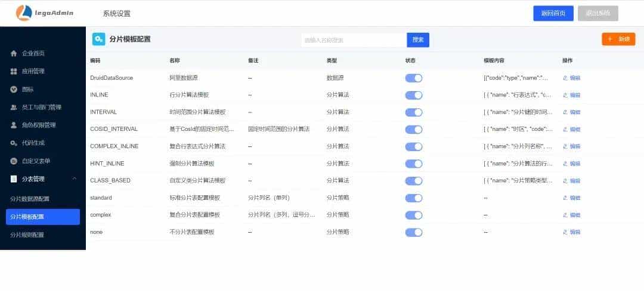This screenshot has height=291, width=644.
Task: Click 阿里数据源 name cell
Action: tap(184, 78)
